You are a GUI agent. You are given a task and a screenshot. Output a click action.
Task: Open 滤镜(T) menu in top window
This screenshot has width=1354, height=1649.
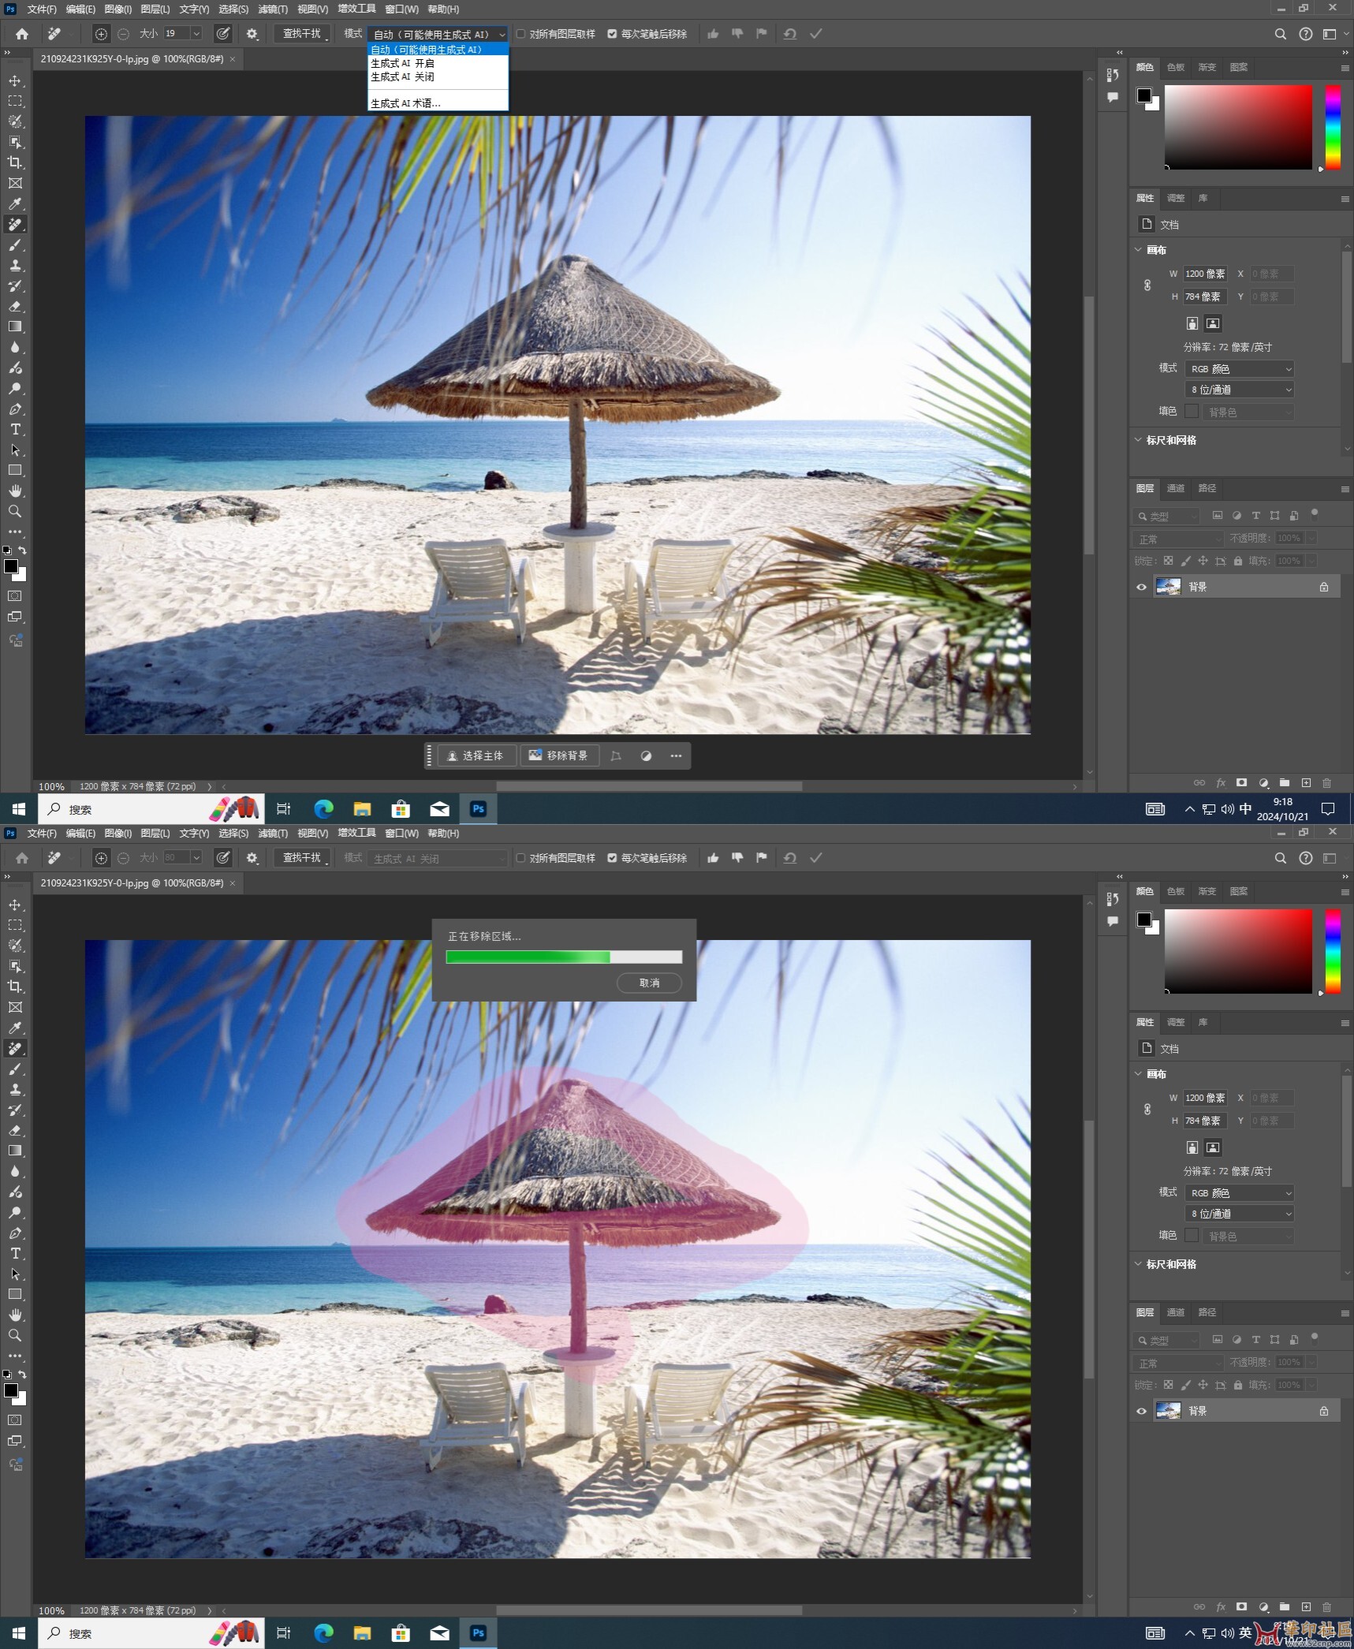[x=273, y=9]
